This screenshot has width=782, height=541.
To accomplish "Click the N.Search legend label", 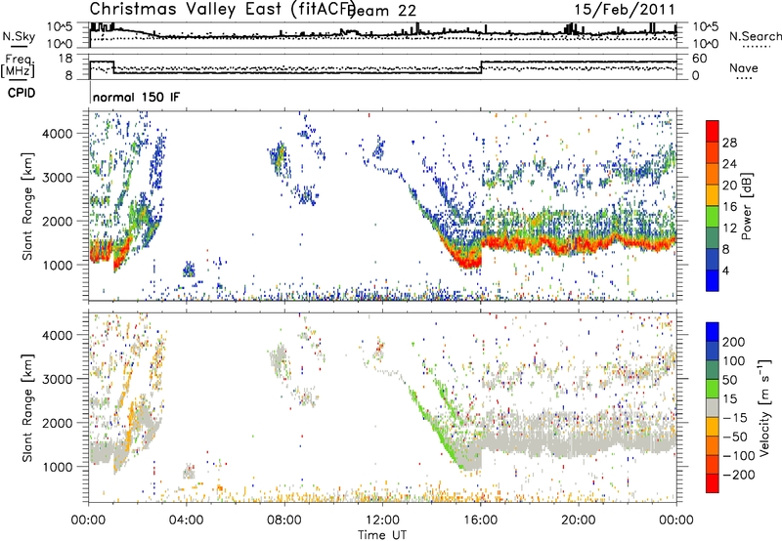I will (x=755, y=36).
